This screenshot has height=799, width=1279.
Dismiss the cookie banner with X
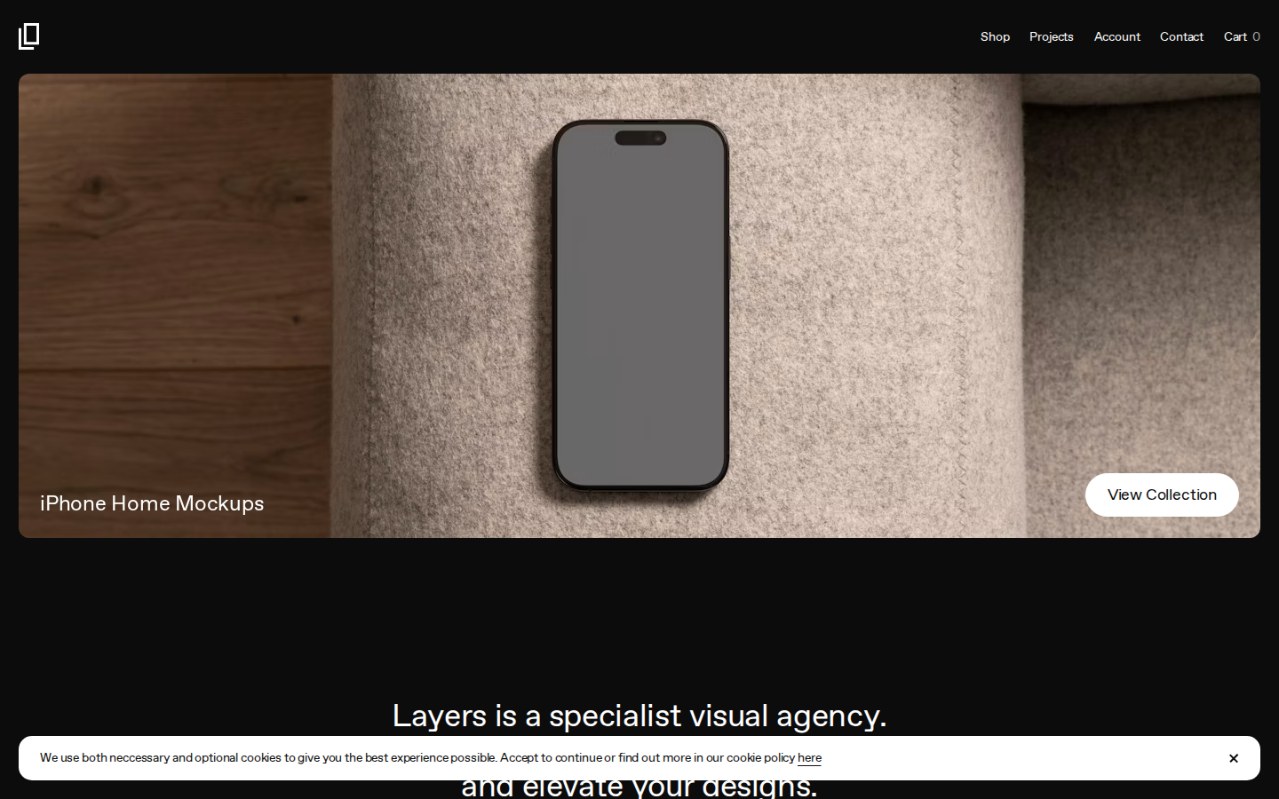[1234, 758]
